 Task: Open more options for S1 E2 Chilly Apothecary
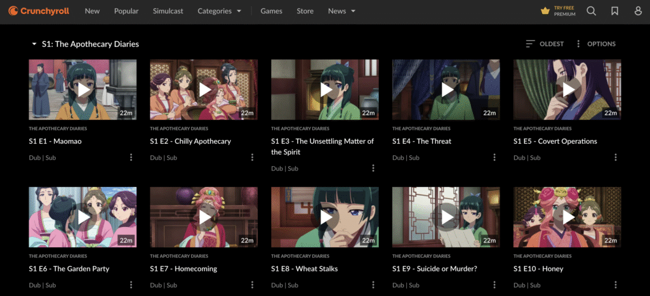[252, 157]
